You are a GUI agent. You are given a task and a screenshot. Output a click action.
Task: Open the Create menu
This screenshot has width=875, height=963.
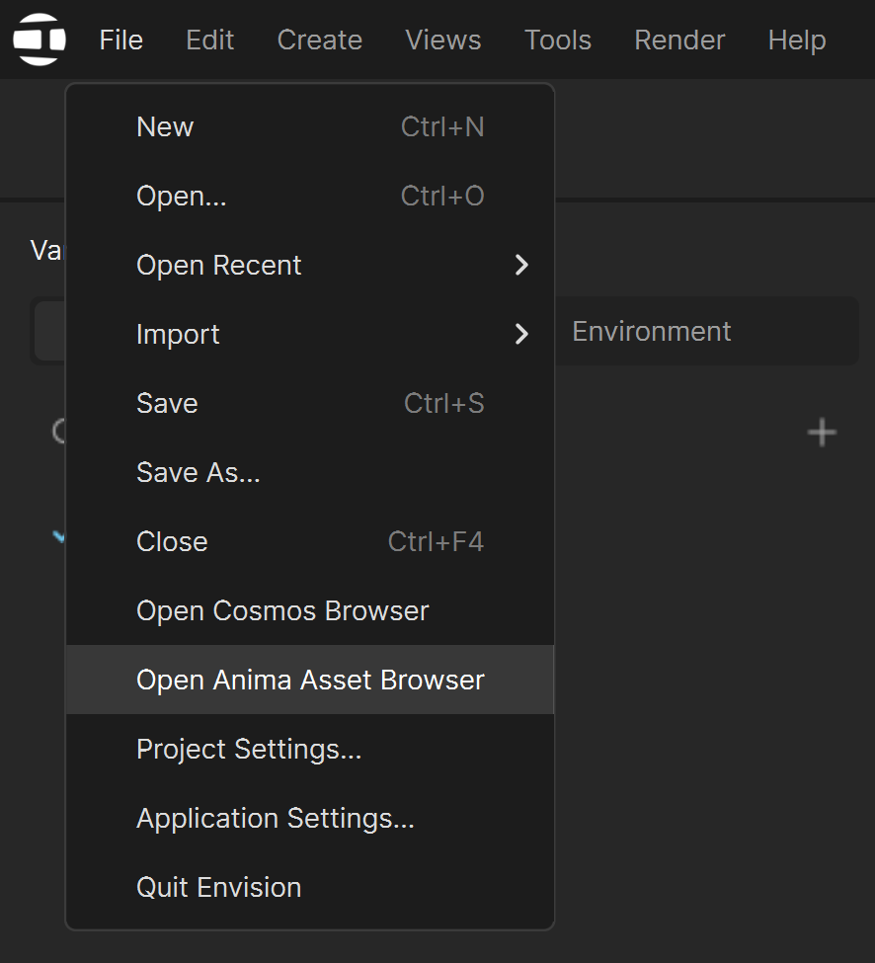pos(319,40)
